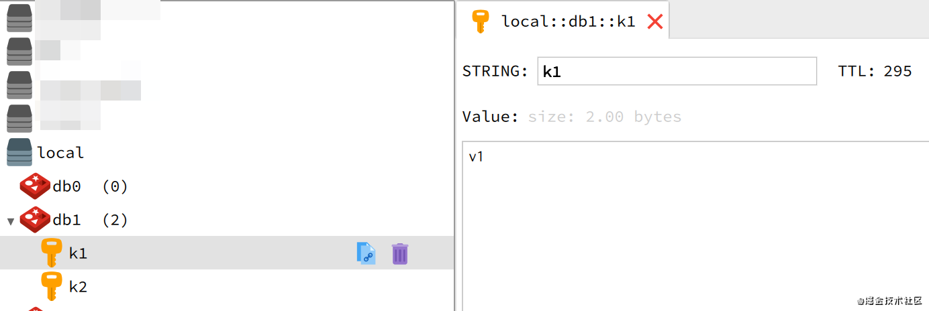Click the local connection name in tree
The image size is (929, 311).
pyautogui.click(x=61, y=153)
